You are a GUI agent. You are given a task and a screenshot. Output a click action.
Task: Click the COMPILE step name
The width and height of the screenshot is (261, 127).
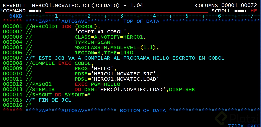[43, 63]
